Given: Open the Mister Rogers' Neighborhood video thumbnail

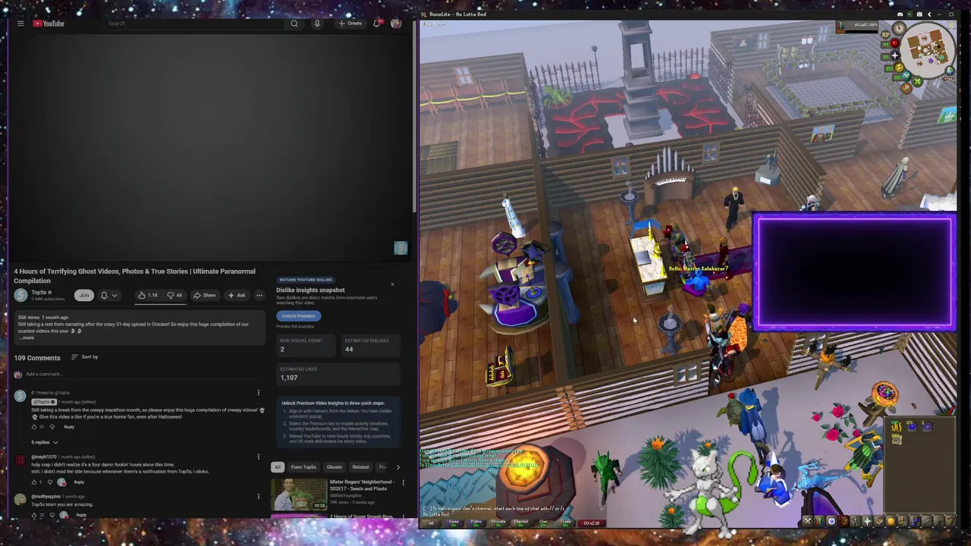Looking at the screenshot, I should click(299, 494).
